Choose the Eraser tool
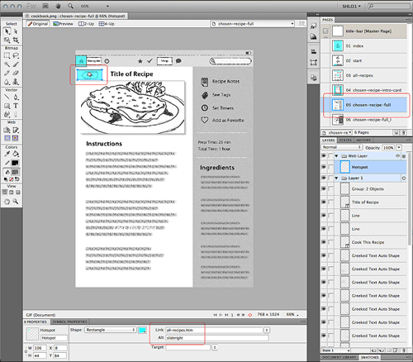The width and height of the screenshot is (413, 362). [16, 73]
